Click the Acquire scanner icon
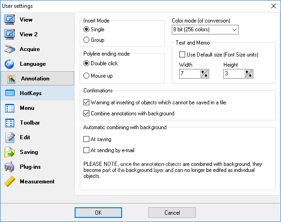The height and width of the screenshot is (222, 281). (x=10, y=49)
